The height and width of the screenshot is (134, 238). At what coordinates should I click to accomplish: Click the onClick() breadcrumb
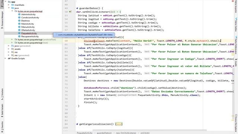(x=145, y=133)
